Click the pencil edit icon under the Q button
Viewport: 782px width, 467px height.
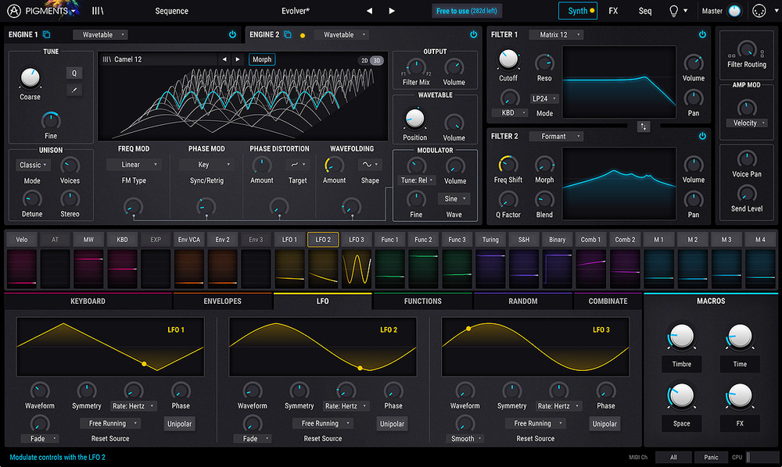point(74,88)
